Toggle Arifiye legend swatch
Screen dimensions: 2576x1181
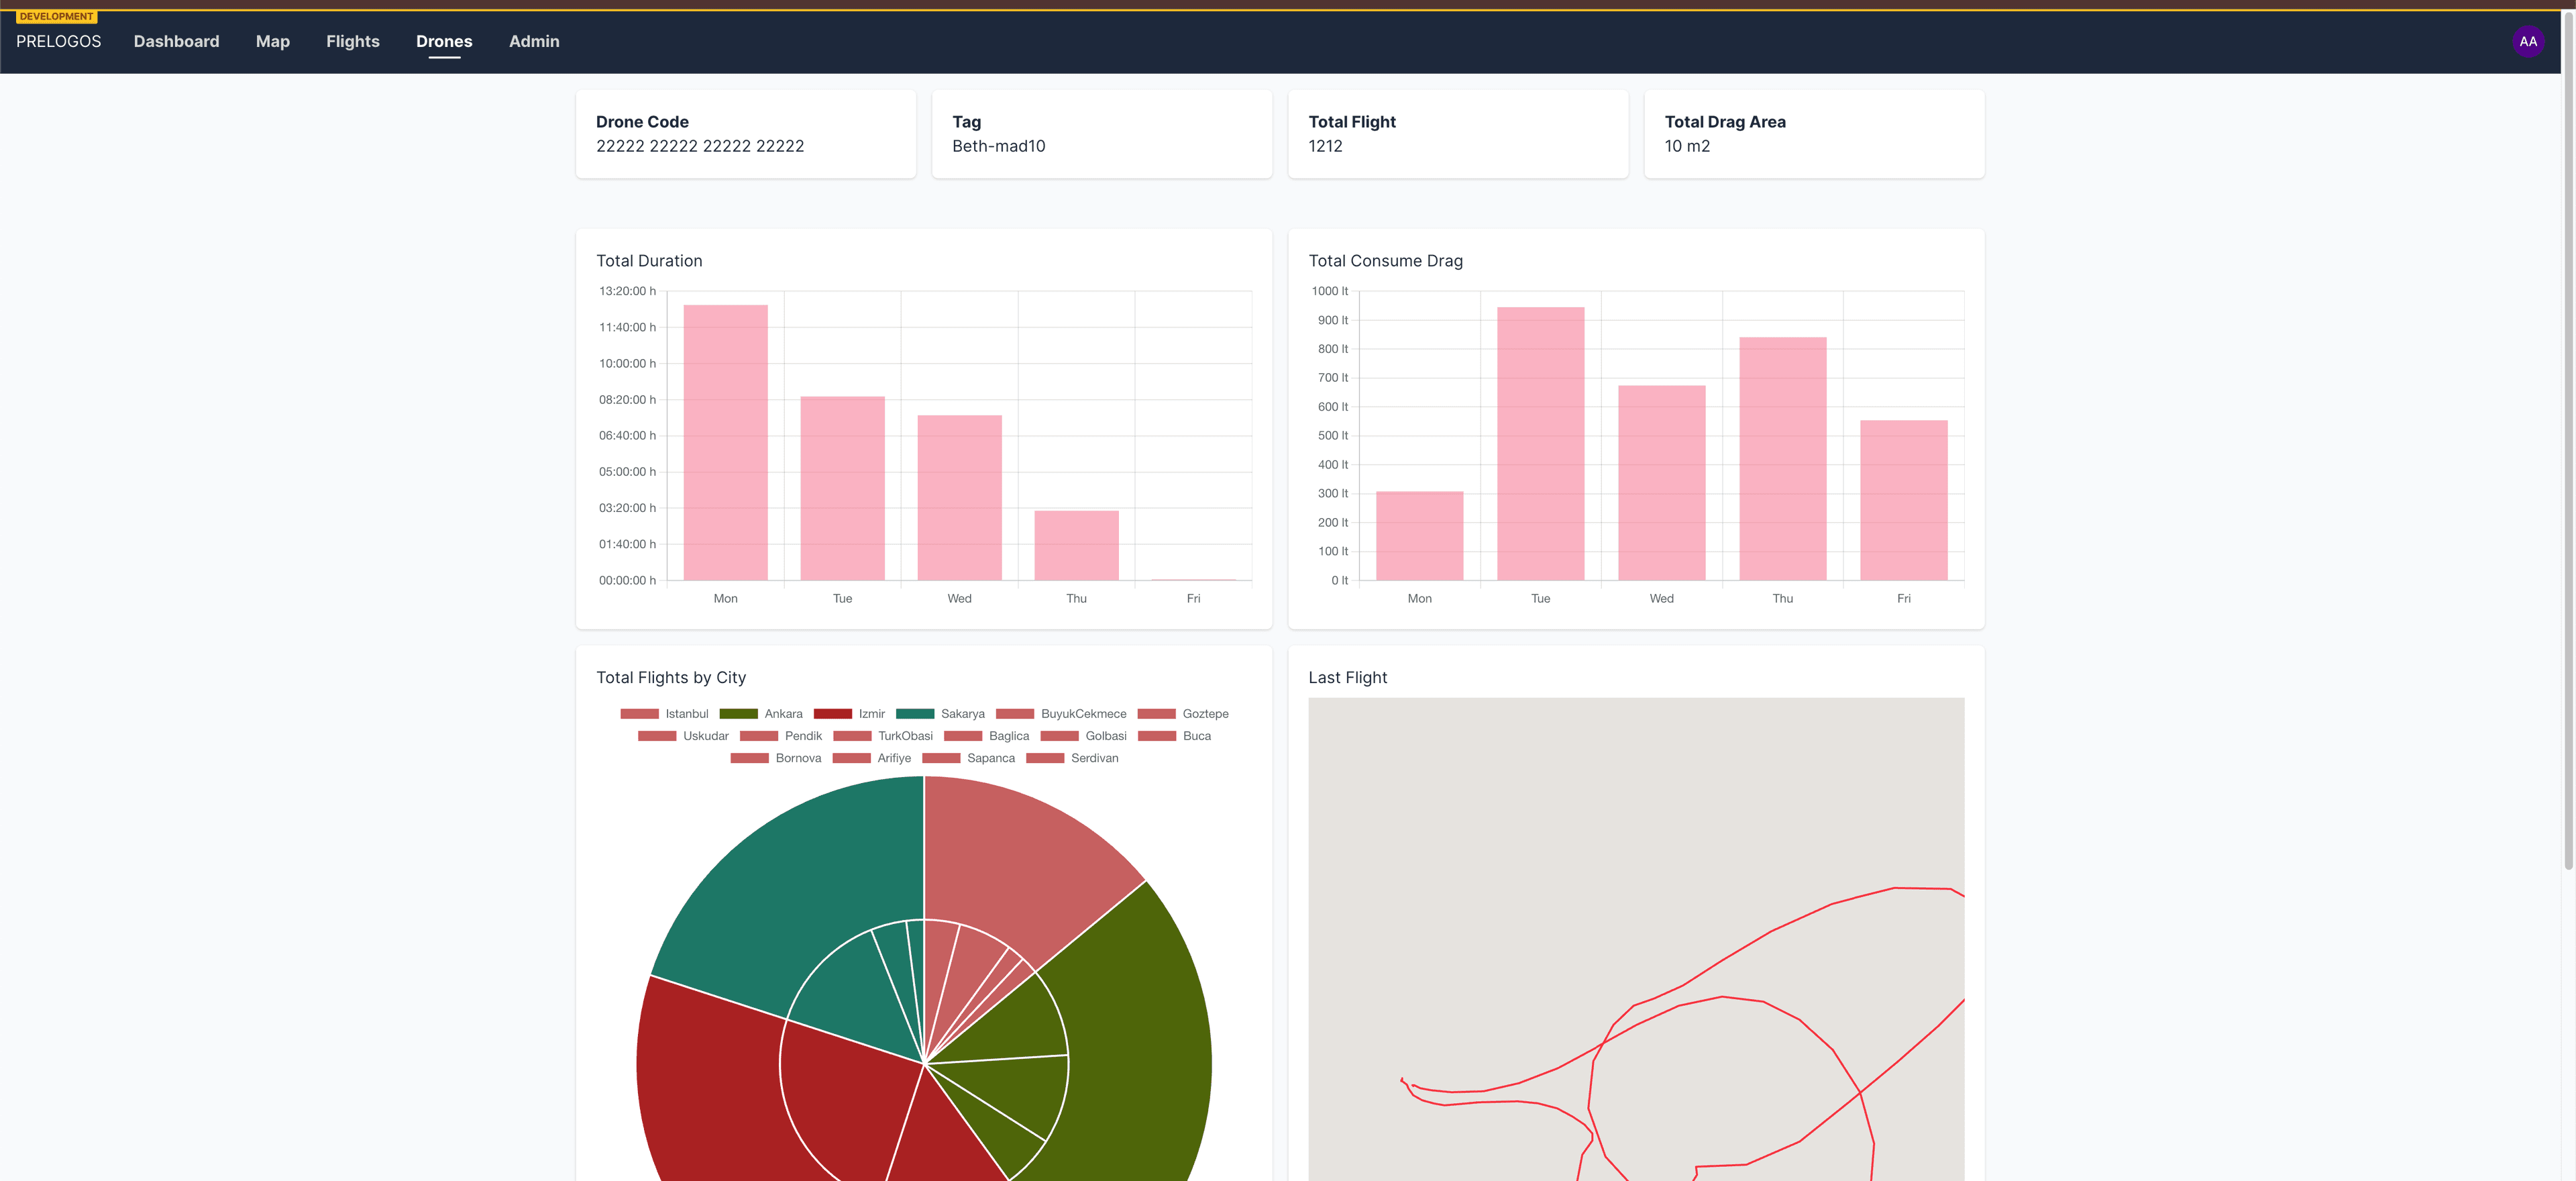point(851,758)
